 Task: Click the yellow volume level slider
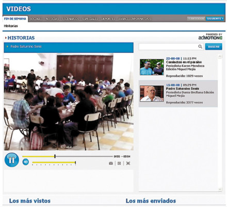(x=54, y=162)
